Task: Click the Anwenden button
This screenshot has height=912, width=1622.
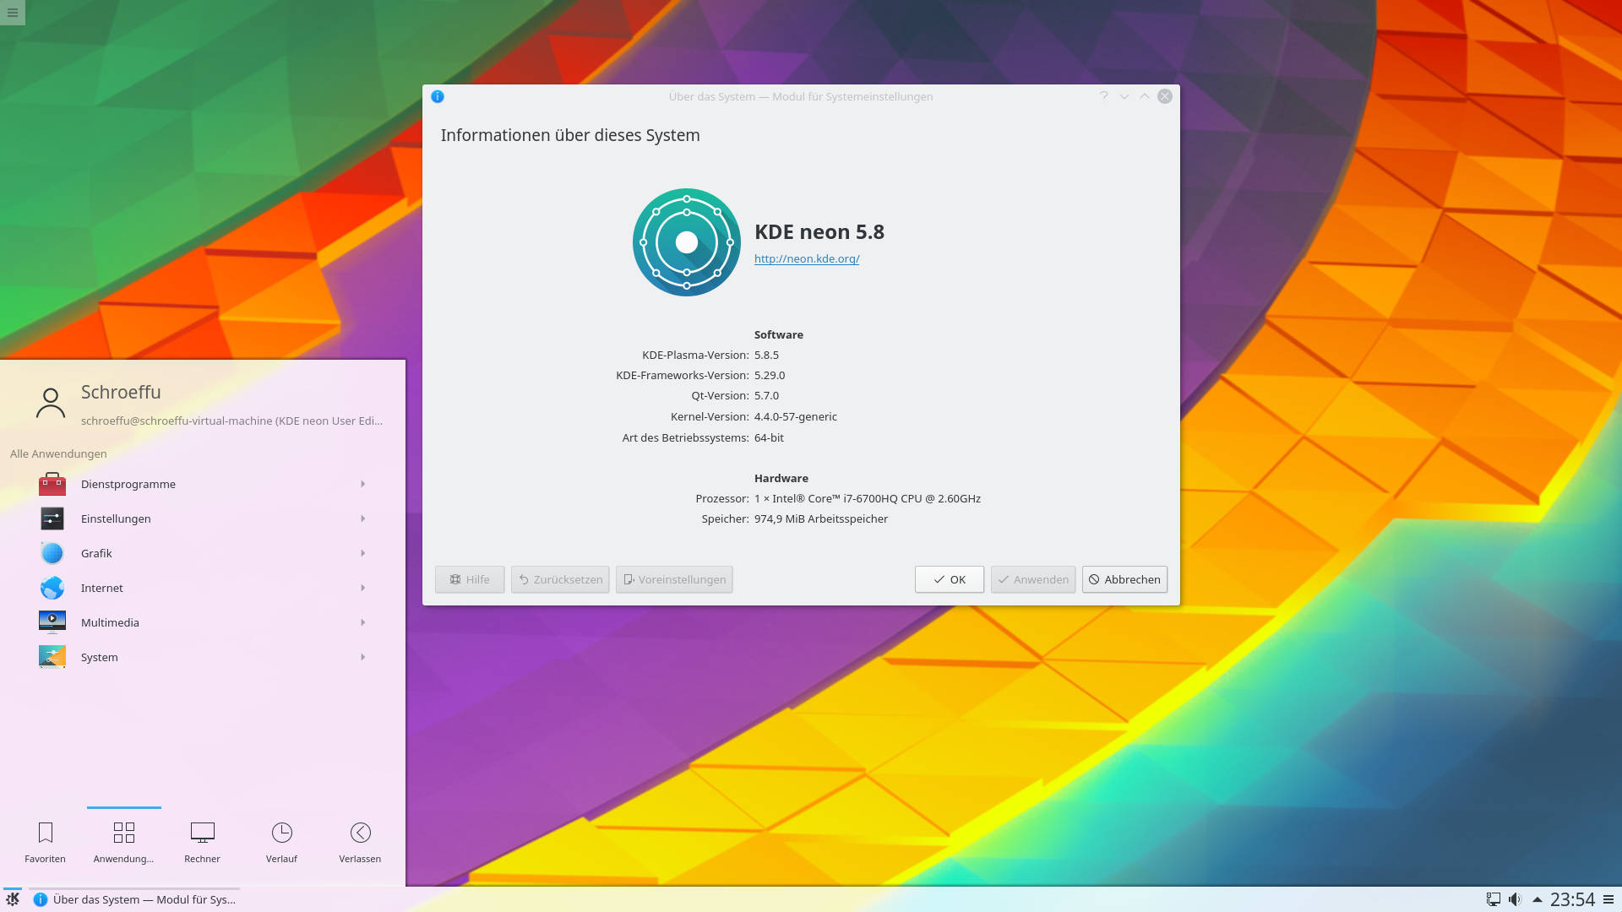Action: [x=1033, y=579]
